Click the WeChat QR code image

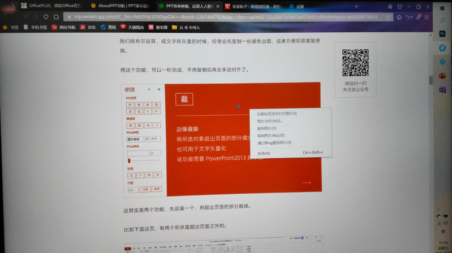[355, 63]
